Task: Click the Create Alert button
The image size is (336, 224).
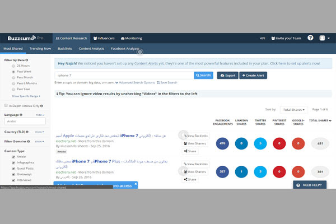Action: tap(253, 75)
